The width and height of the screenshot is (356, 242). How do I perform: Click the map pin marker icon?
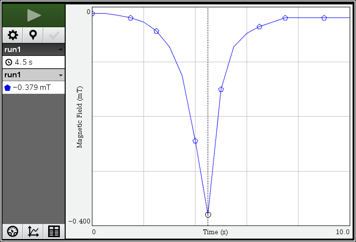pyautogui.click(x=33, y=35)
